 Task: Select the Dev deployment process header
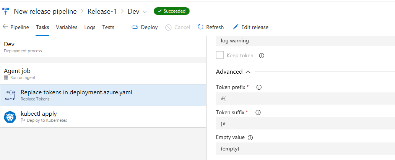103,47
